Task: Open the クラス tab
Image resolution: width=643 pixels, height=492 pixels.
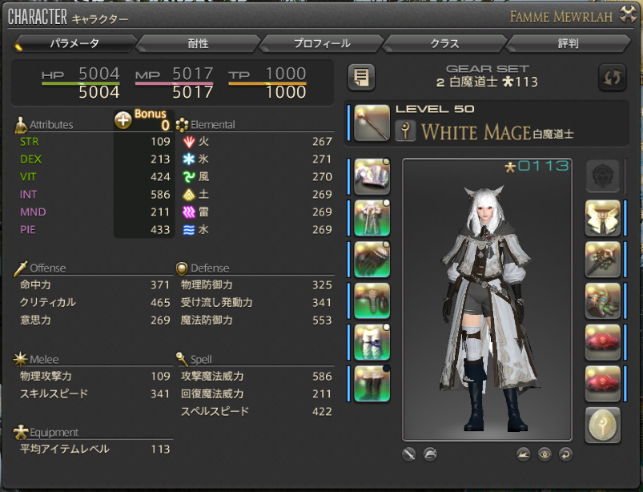Action: click(x=444, y=43)
